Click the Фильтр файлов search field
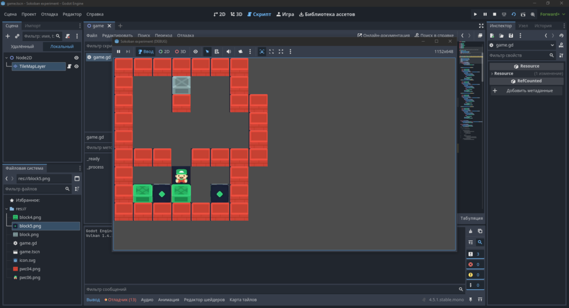This screenshot has width=569, height=308. coord(37,189)
